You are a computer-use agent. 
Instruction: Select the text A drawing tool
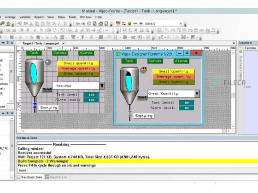[56, 37]
